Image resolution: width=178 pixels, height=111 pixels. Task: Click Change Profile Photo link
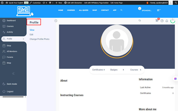pos(40,39)
